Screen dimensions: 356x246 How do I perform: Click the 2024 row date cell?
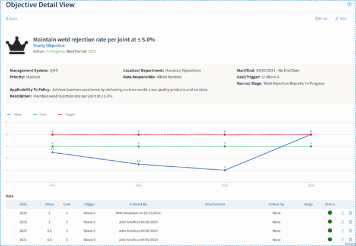23,213
